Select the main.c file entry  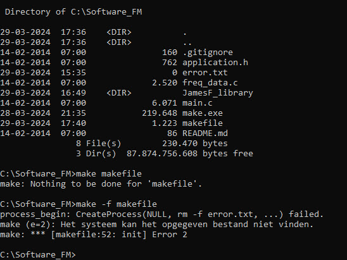point(198,103)
